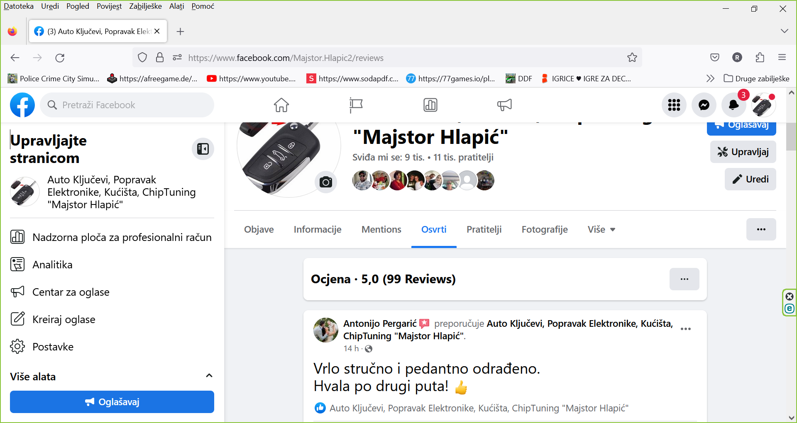
Task: Open Firefox extensions puzzle icon
Action: point(760,58)
